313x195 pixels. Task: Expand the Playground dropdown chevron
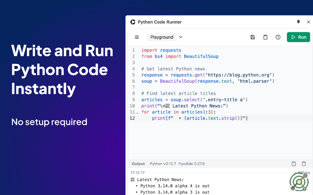point(181,37)
